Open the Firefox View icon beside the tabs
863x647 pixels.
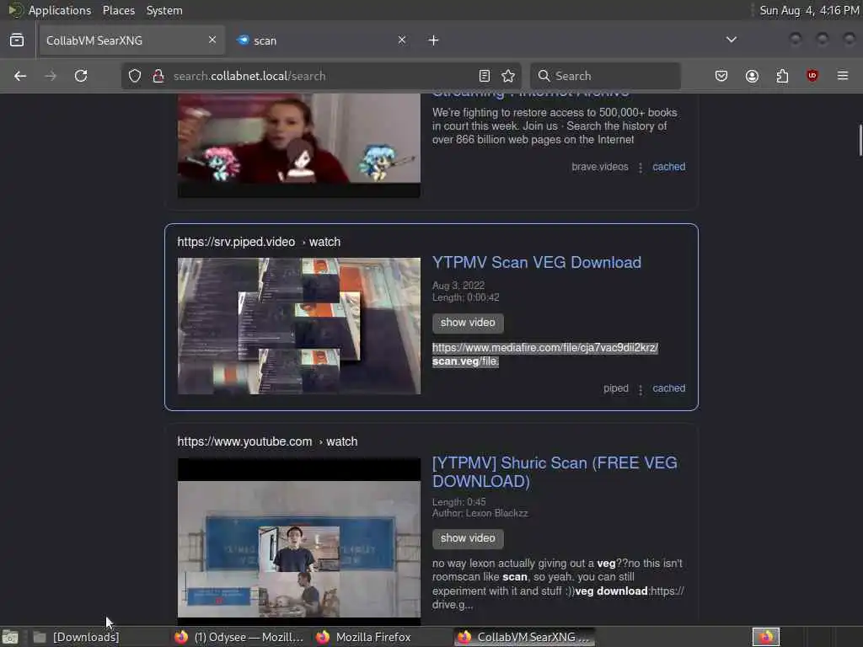pyautogui.click(x=17, y=40)
